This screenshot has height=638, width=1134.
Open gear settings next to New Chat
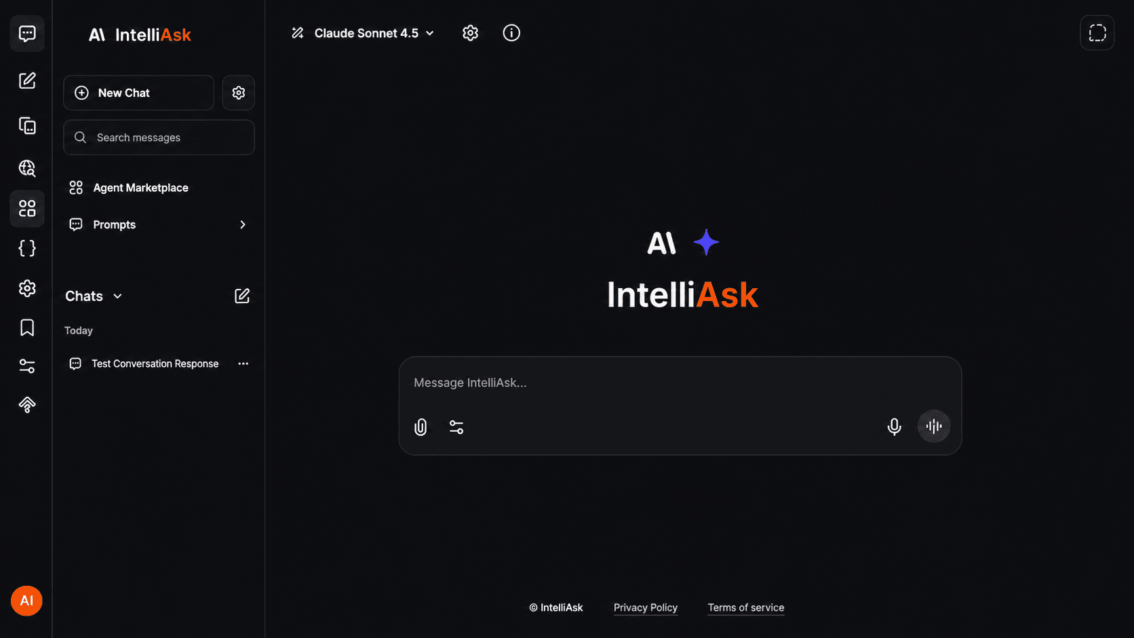tap(239, 93)
